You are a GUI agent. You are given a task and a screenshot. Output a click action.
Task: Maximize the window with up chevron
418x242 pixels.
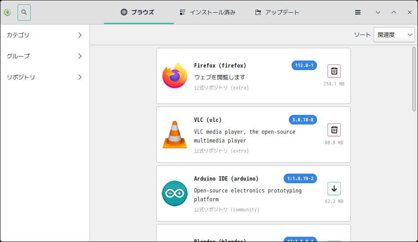point(394,12)
